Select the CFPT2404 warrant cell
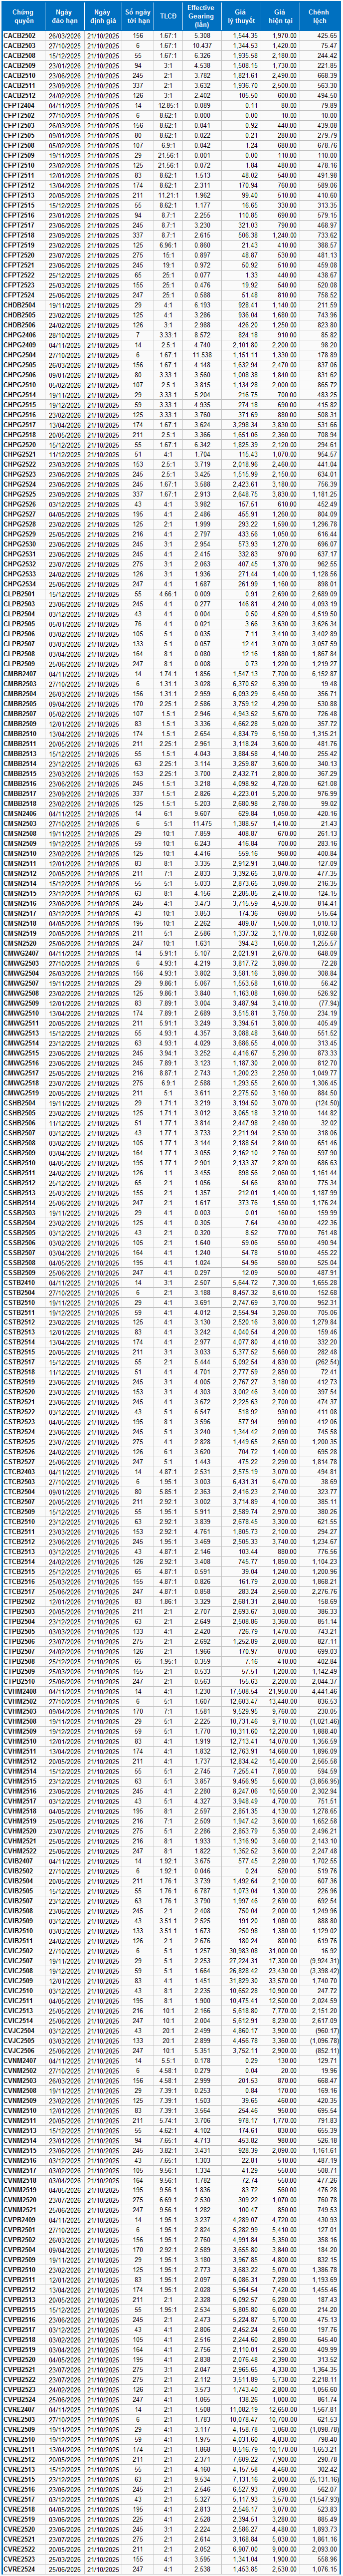This screenshot has width=343, height=2576. click(20, 105)
